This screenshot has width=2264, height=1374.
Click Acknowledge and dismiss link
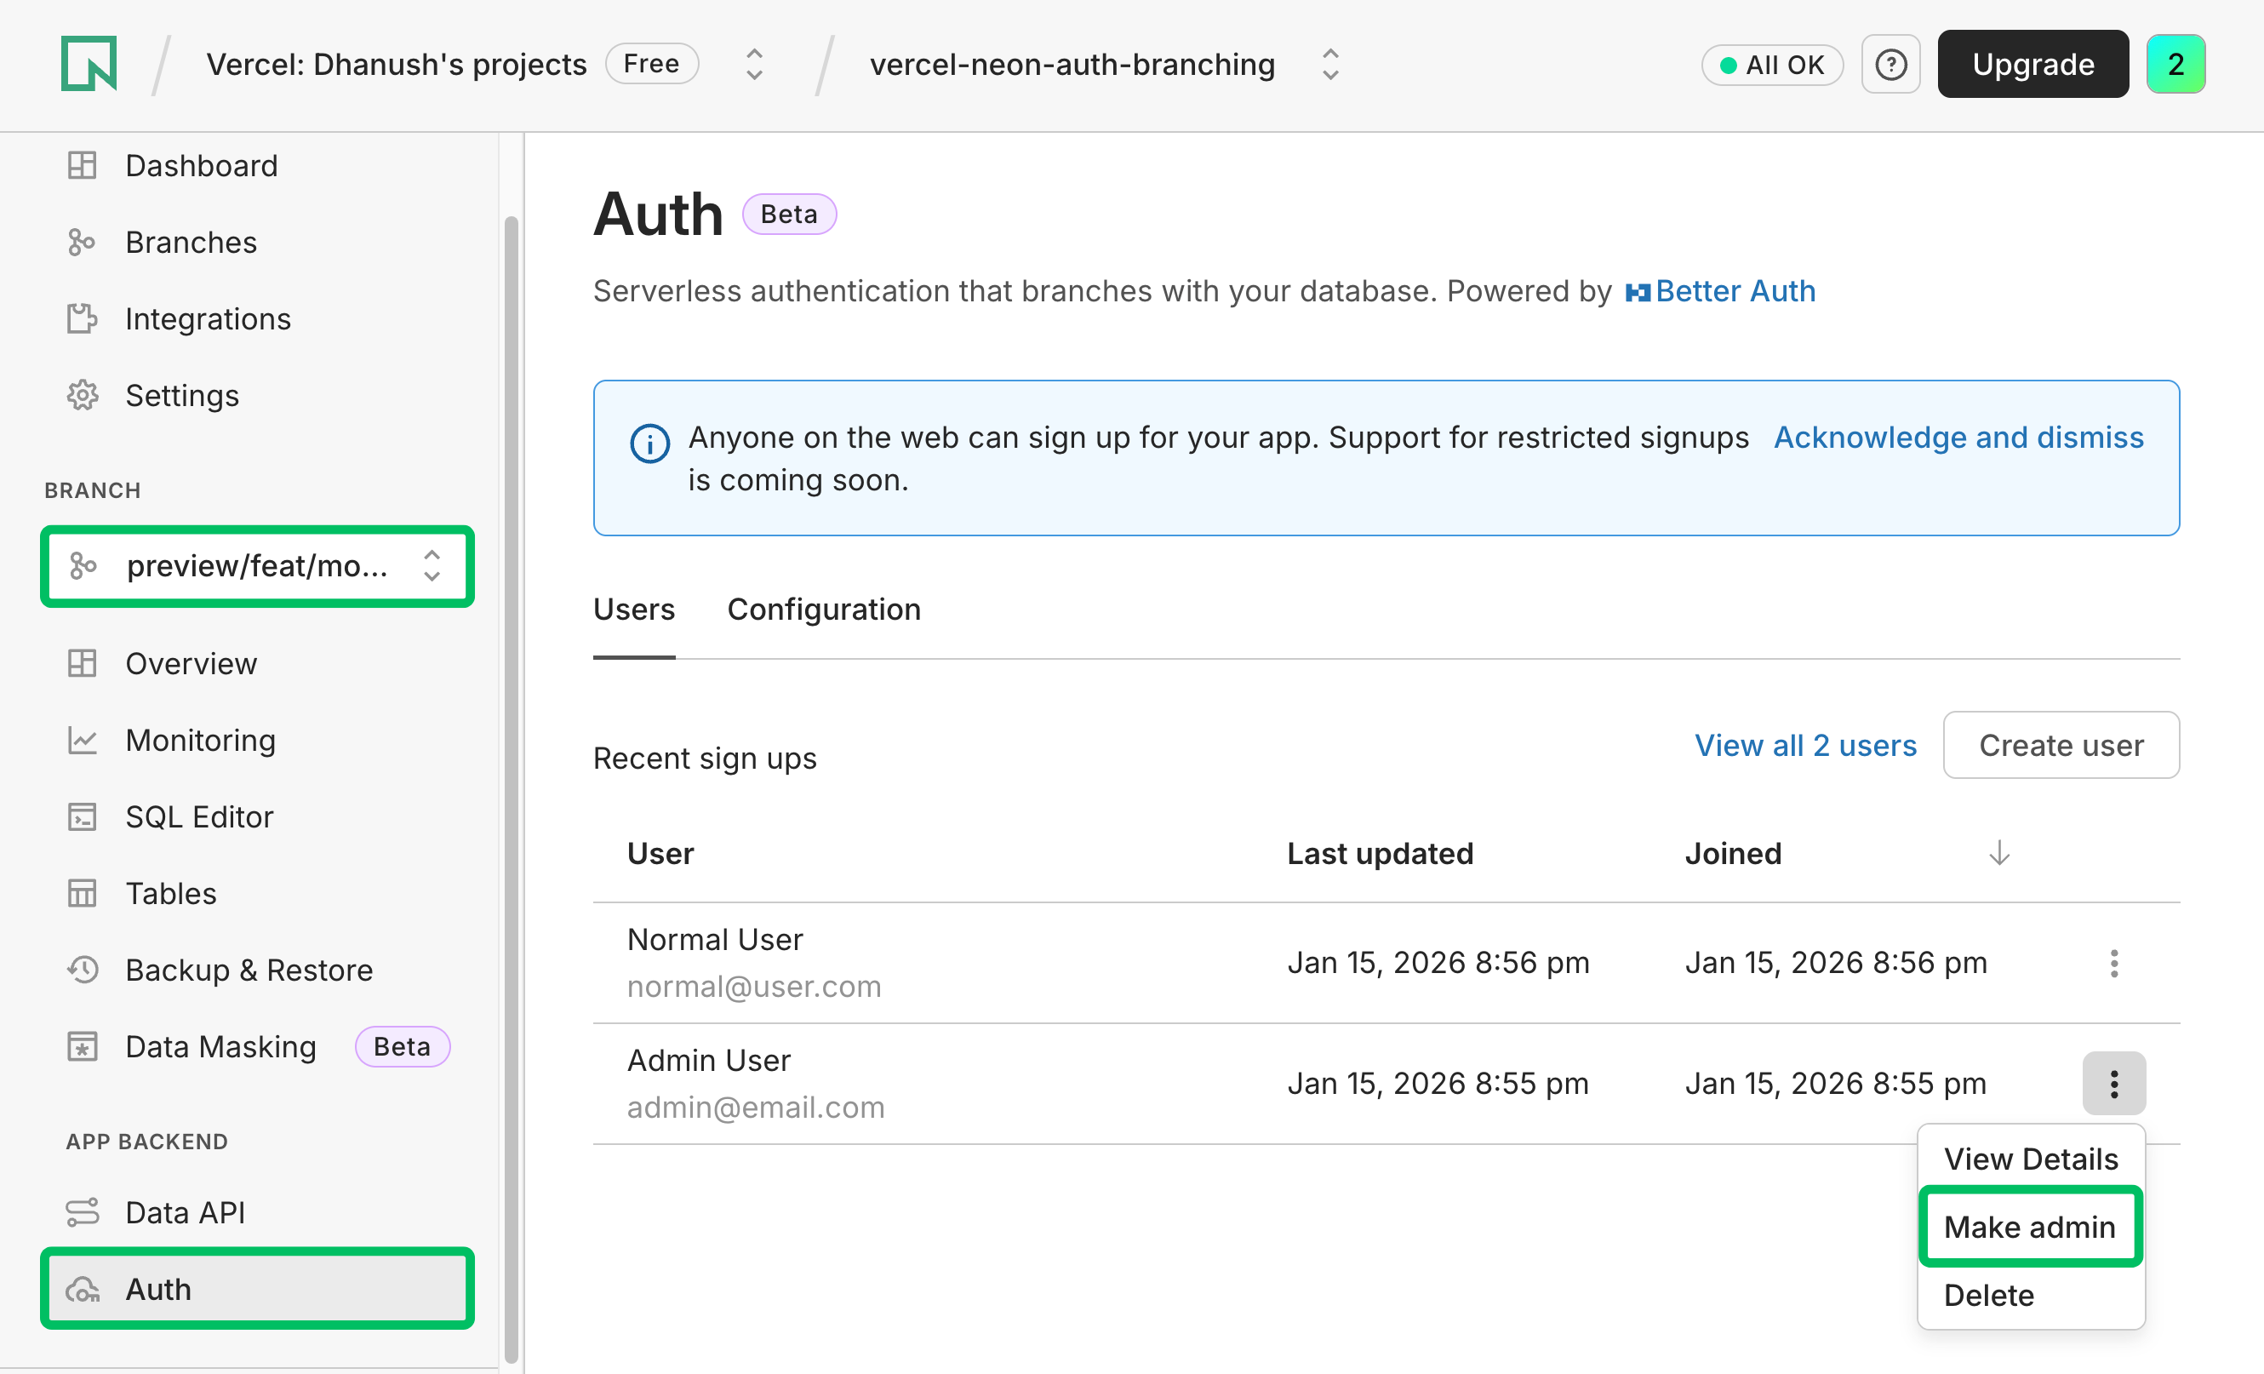click(1958, 438)
